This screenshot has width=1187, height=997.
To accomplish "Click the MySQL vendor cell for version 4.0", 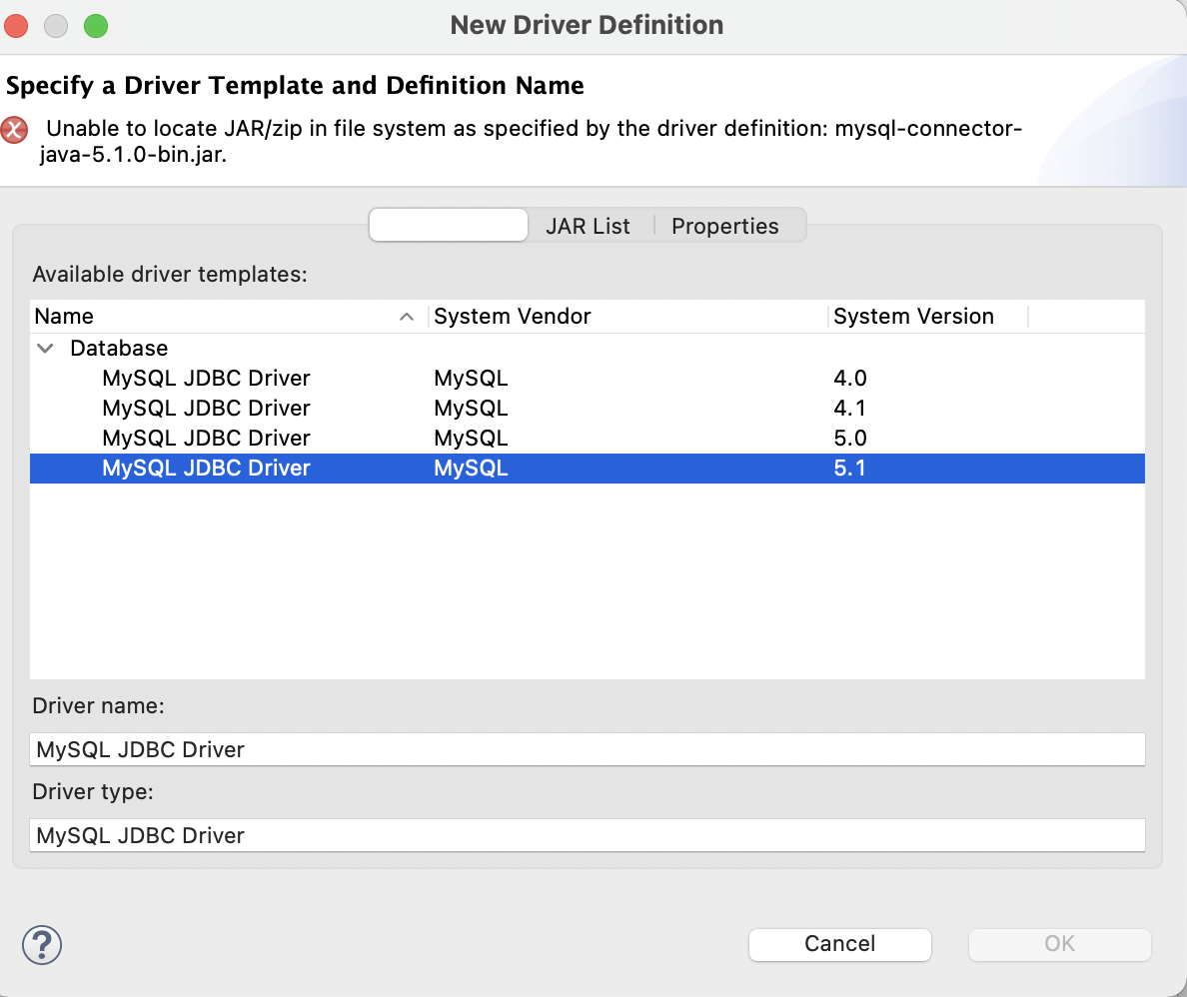I will coord(471,378).
